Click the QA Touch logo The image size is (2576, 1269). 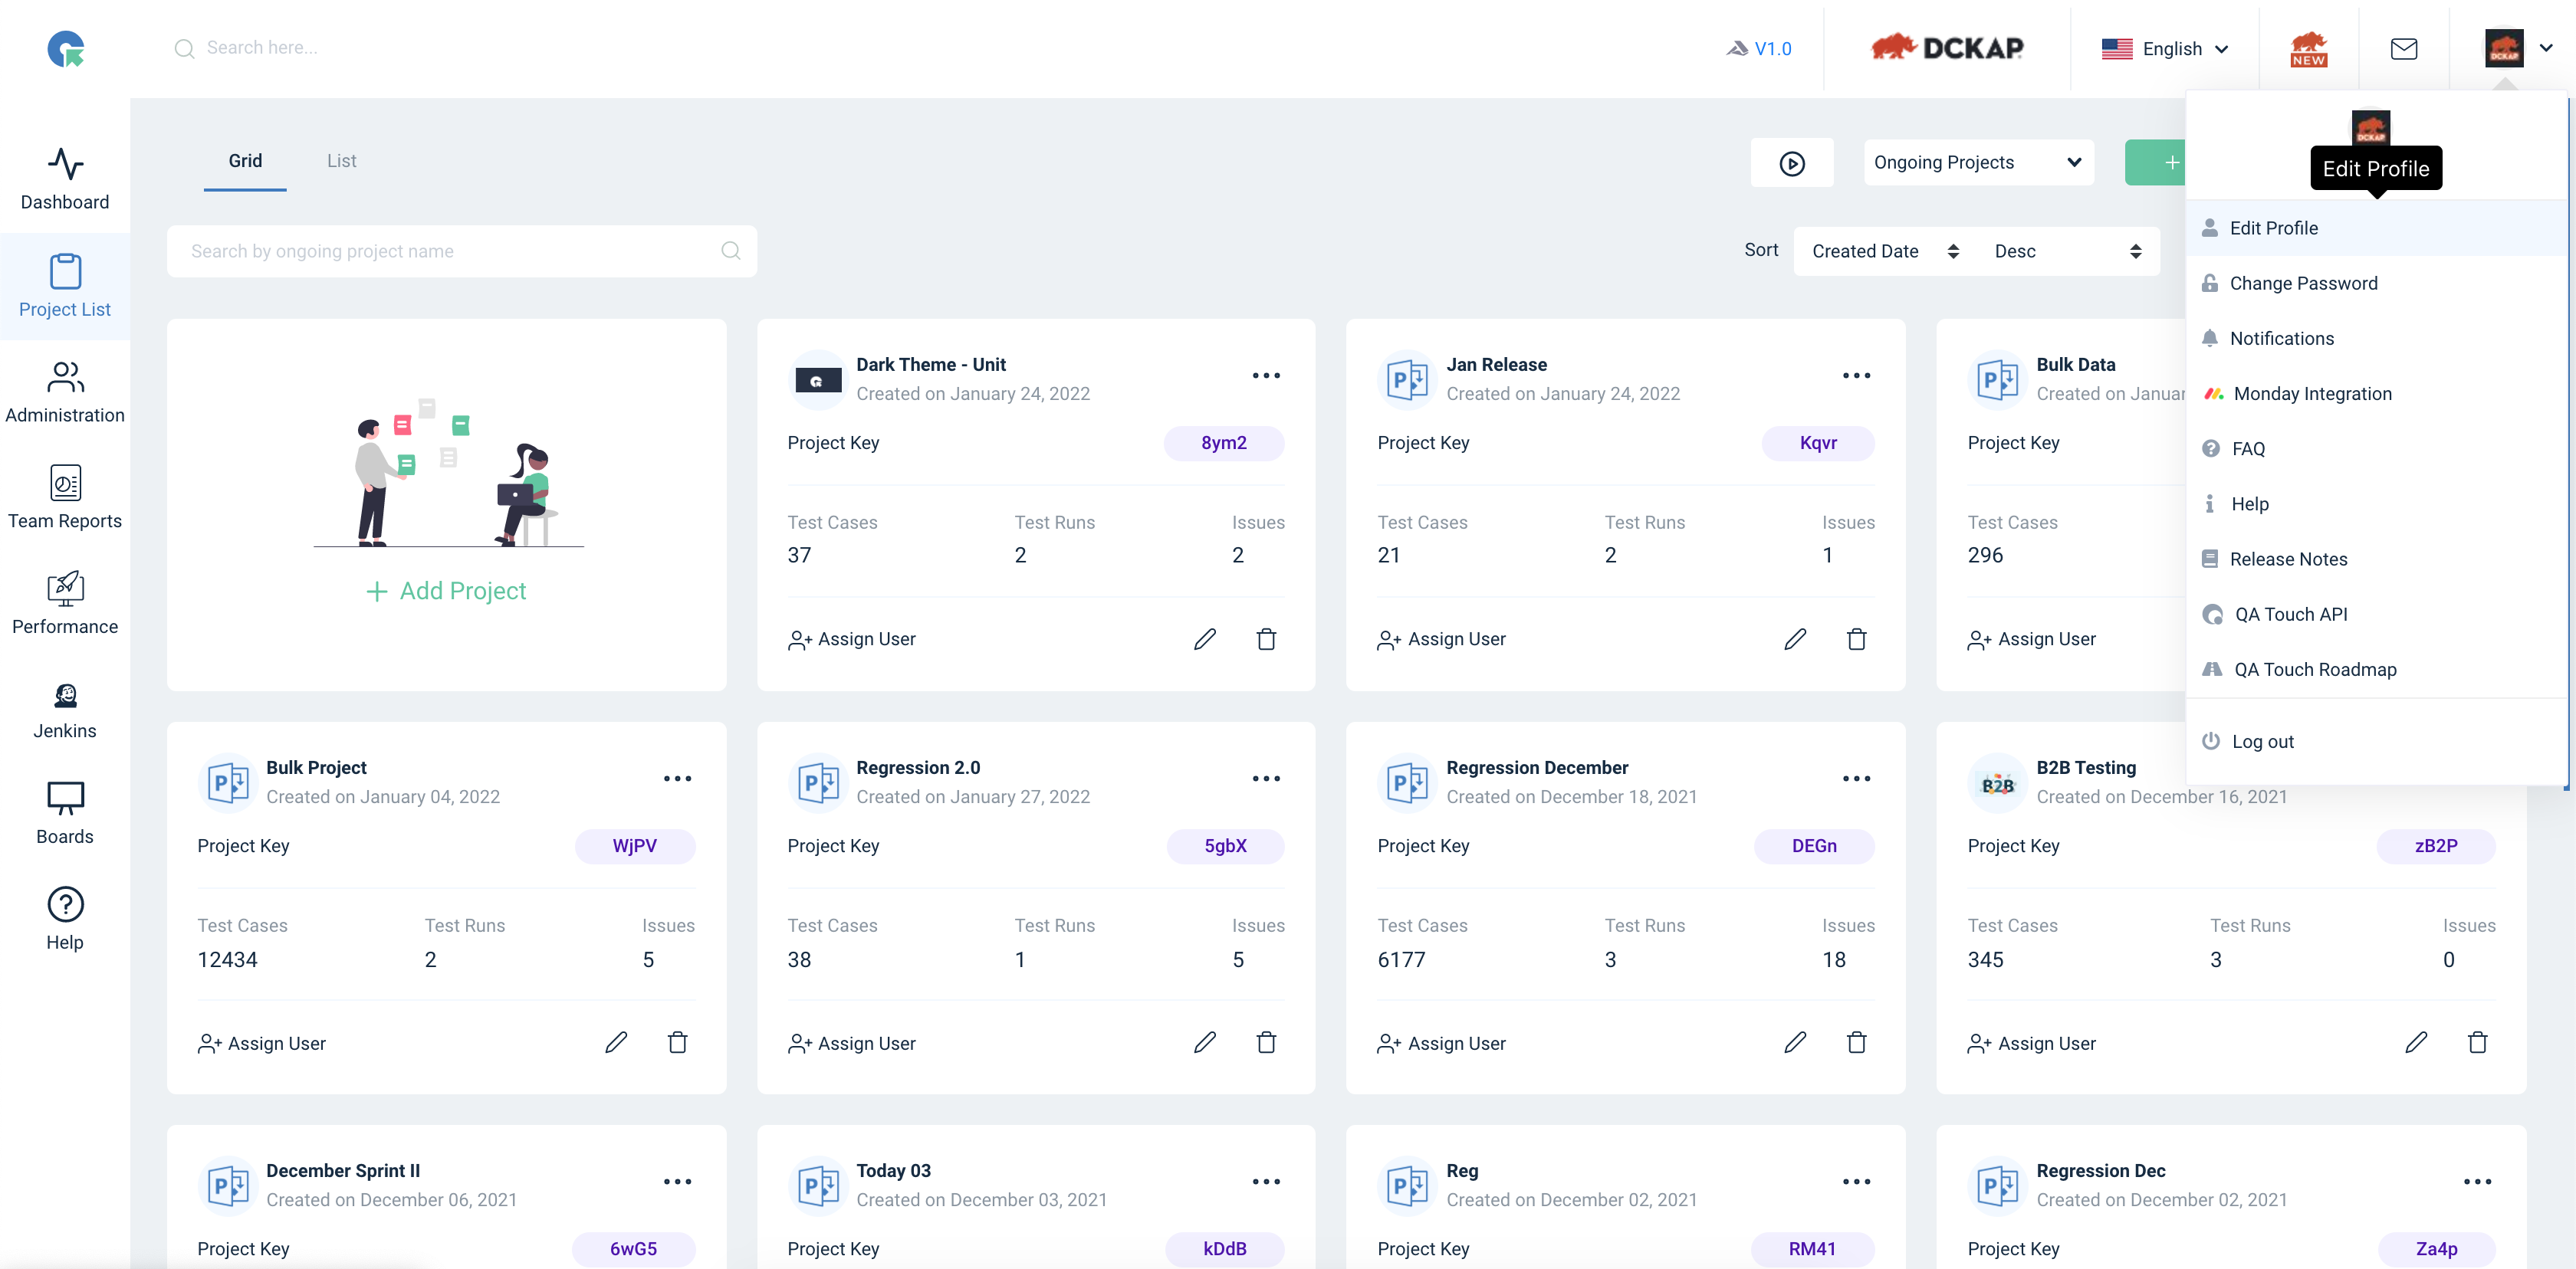pos(66,49)
